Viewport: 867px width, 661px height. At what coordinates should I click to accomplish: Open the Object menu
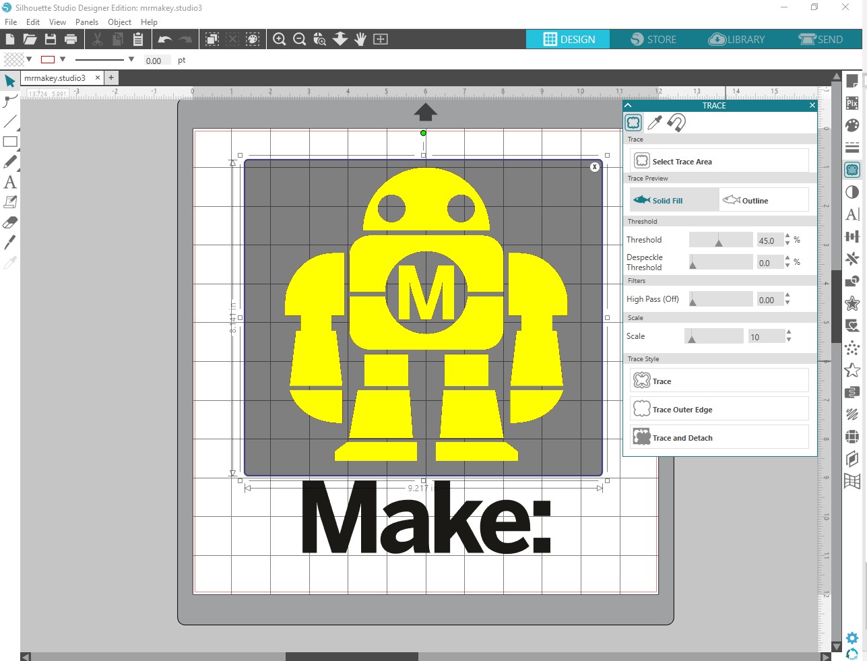[x=120, y=22]
